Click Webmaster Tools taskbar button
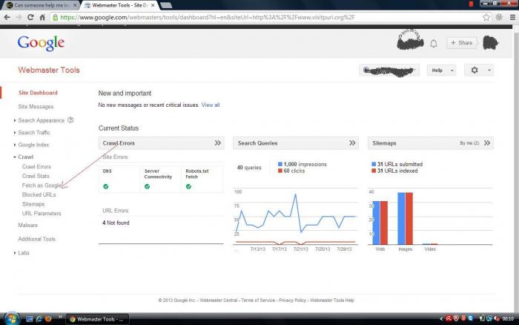 click(98, 319)
